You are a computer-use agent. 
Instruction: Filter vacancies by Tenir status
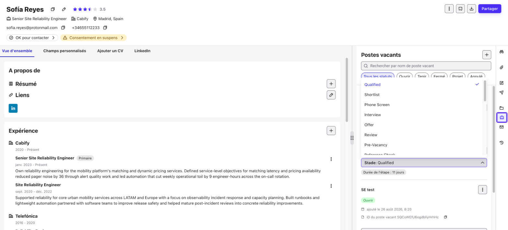[x=422, y=76]
